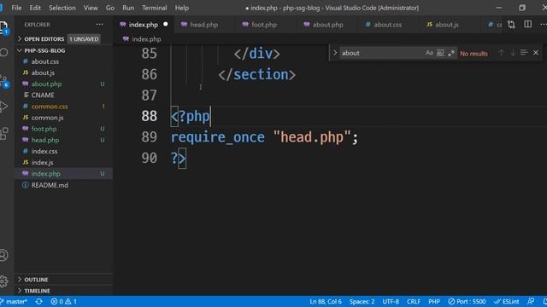The width and height of the screenshot is (547, 307).
Task: Split the editor to the right
Action: pyautogui.click(x=528, y=25)
